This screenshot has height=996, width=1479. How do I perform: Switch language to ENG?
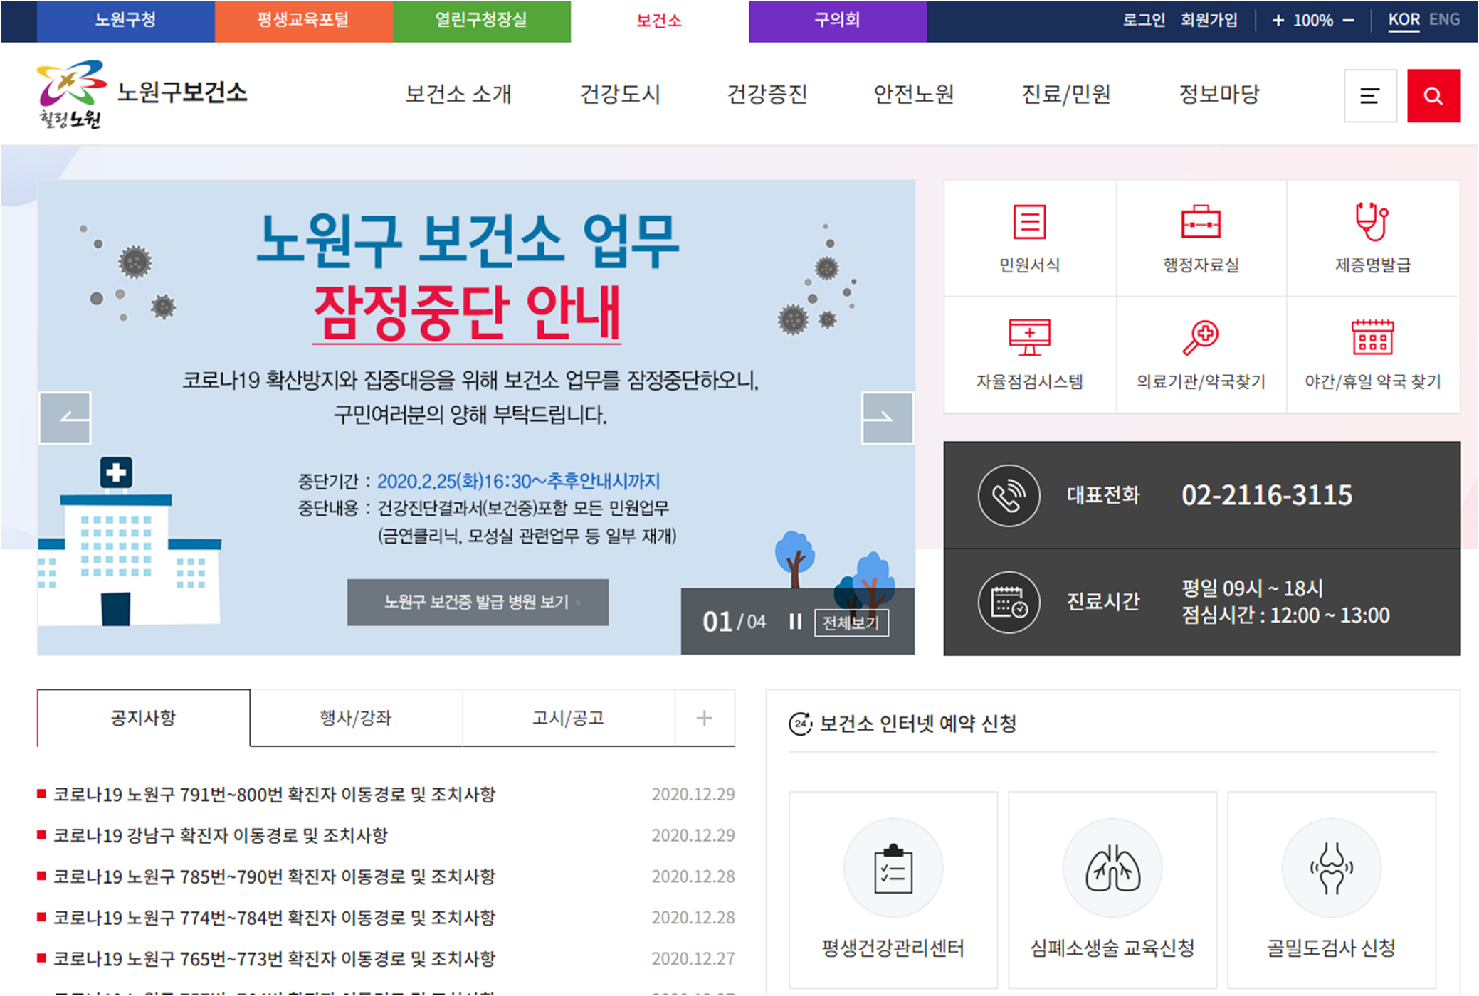[1444, 20]
